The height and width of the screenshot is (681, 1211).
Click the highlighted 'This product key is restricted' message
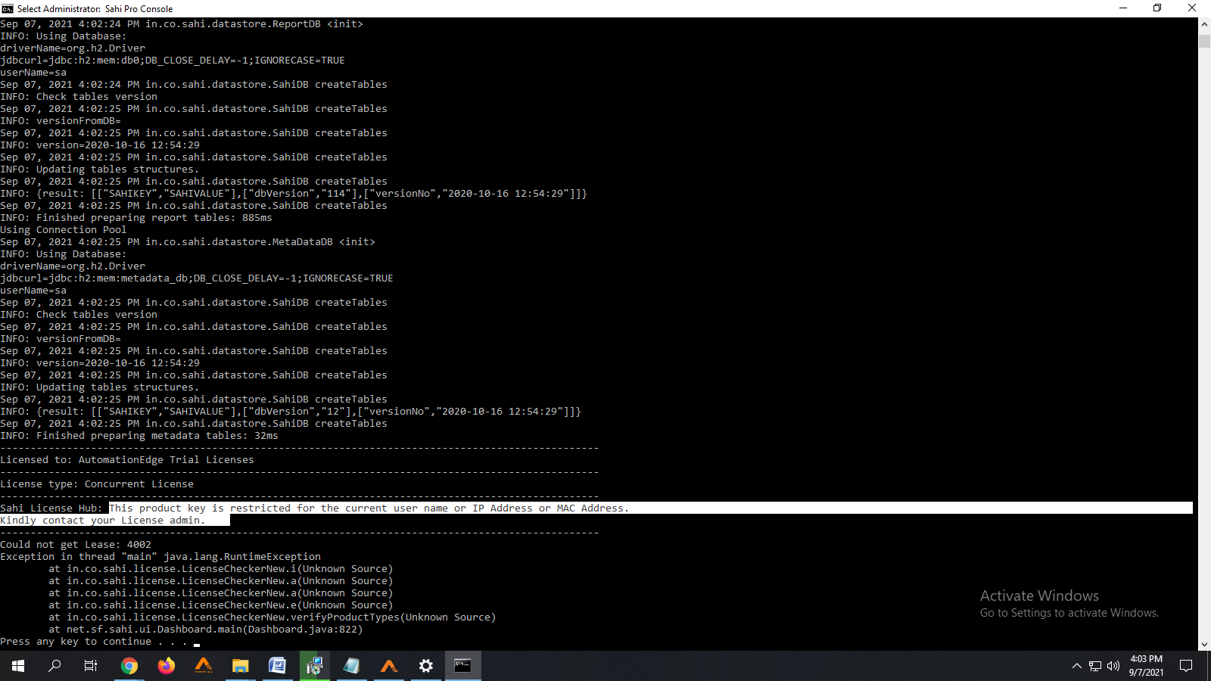click(x=369, y=508)
